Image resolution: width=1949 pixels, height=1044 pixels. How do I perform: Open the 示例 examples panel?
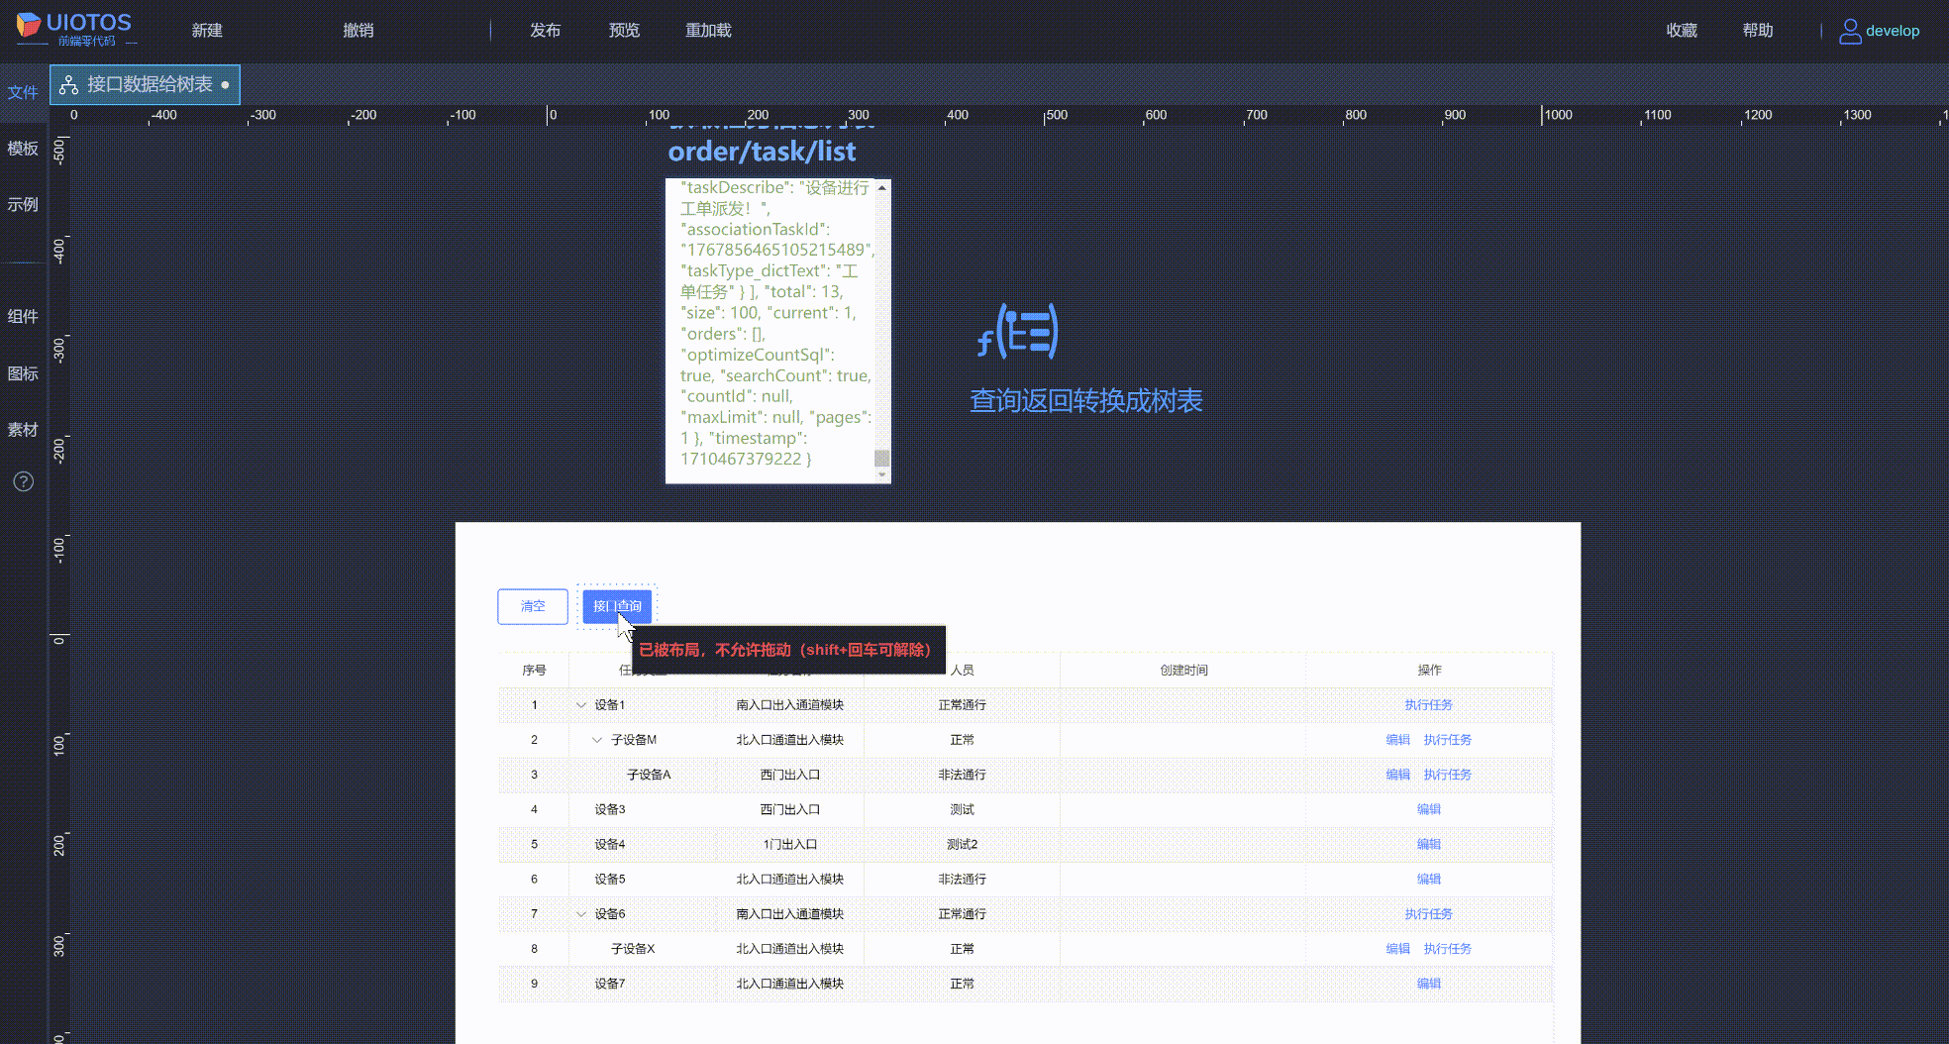tap(23, 204)
